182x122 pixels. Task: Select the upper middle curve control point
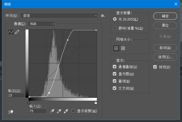coord(68,40)
